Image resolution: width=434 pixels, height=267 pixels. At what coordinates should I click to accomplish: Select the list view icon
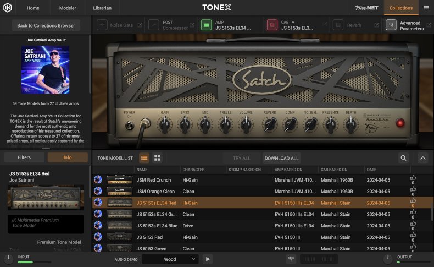click(x=144, y=158)
